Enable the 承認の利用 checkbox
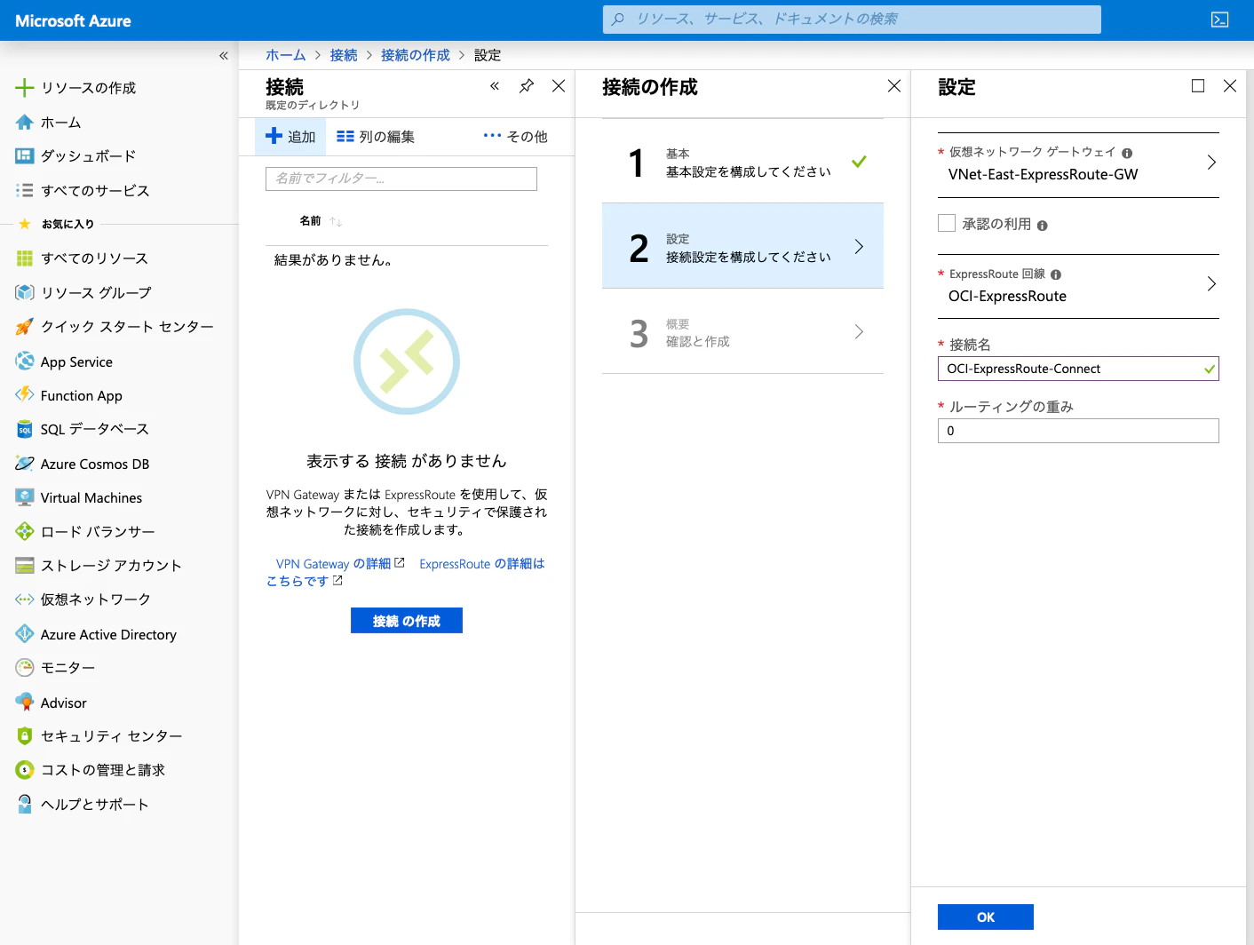Viewport: 1254px width, 945px height. 947,224
